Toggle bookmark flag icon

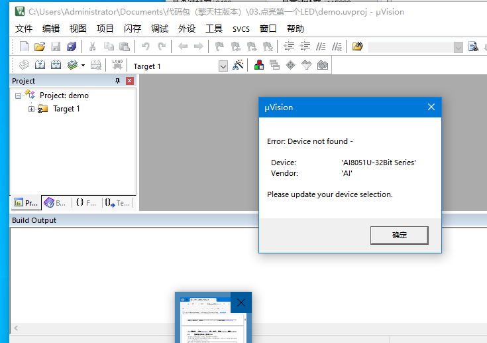click(219, 46)
